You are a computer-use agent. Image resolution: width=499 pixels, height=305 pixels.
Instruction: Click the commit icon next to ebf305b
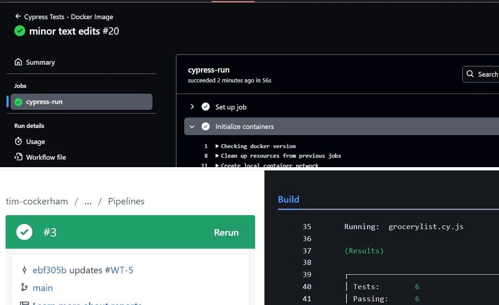coord(24,270)
